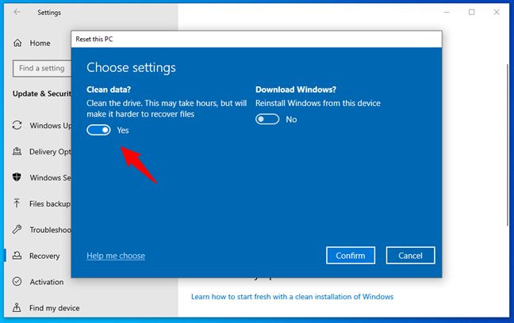Click the Windows Update sync icon
This screenshot has width=514, height=323.
click(17, 125)
